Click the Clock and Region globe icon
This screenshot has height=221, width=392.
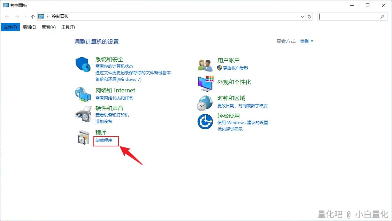coord(205,103)
